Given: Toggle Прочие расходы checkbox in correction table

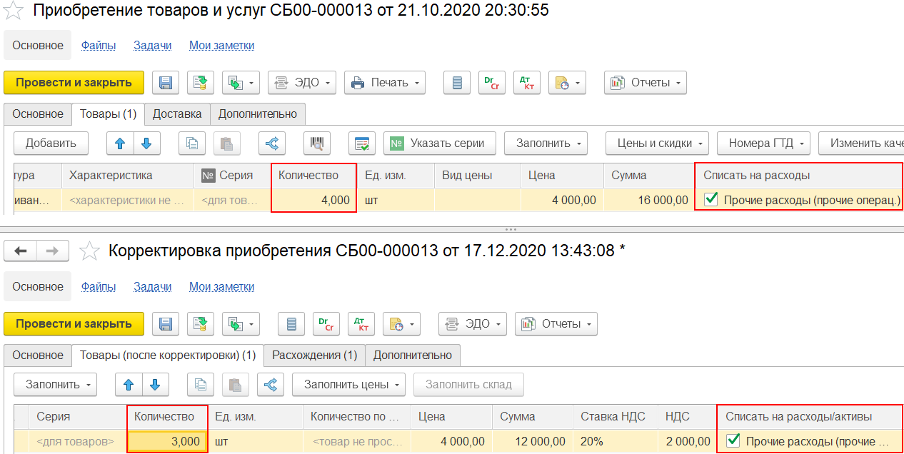Looking at the screenshot, I should [x=733, y=441].
